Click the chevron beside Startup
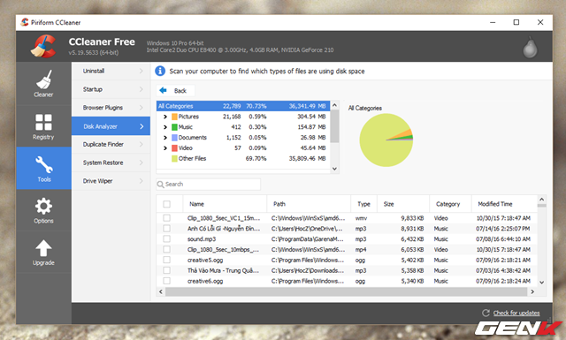The height and width of the screenshot is (340, 566). tap(141, 89)
